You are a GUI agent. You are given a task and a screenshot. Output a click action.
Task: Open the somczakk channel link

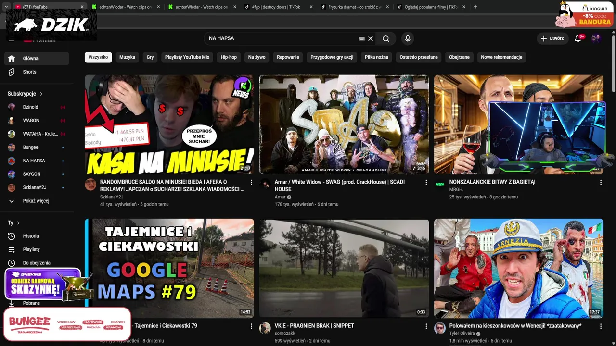(285, 334)
